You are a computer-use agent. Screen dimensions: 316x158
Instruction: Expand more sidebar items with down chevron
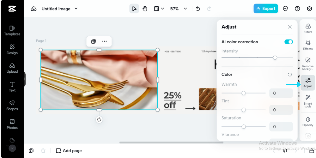tap(12, 148)
